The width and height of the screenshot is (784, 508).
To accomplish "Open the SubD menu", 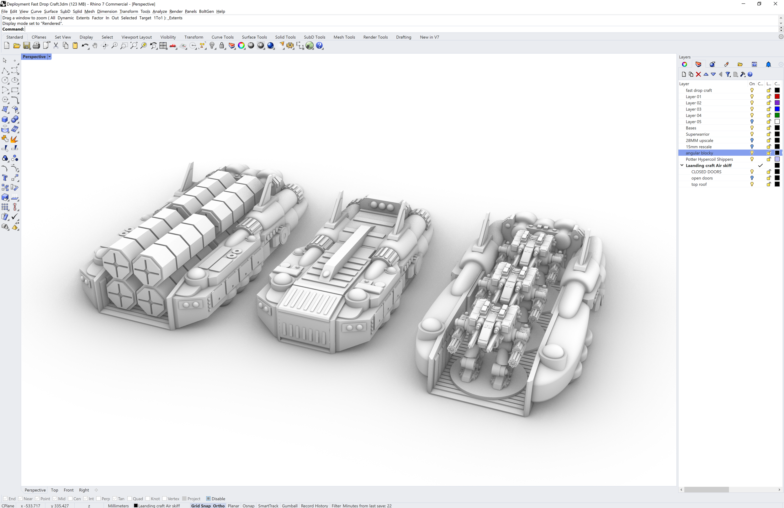I will [x=65, y=11].
